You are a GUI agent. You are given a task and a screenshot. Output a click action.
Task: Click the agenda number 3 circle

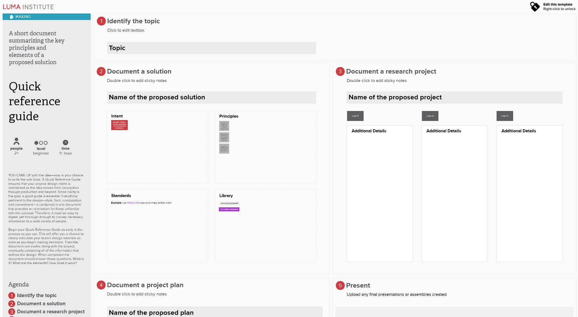[x=12, y=312]
